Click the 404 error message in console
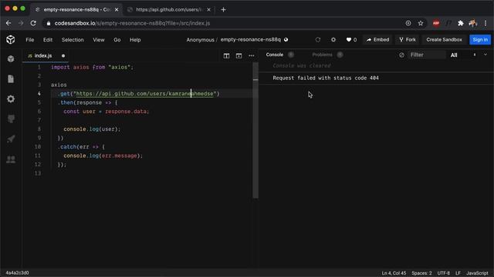This screenshot has width=494, height=277. click(x=326, y=78)
